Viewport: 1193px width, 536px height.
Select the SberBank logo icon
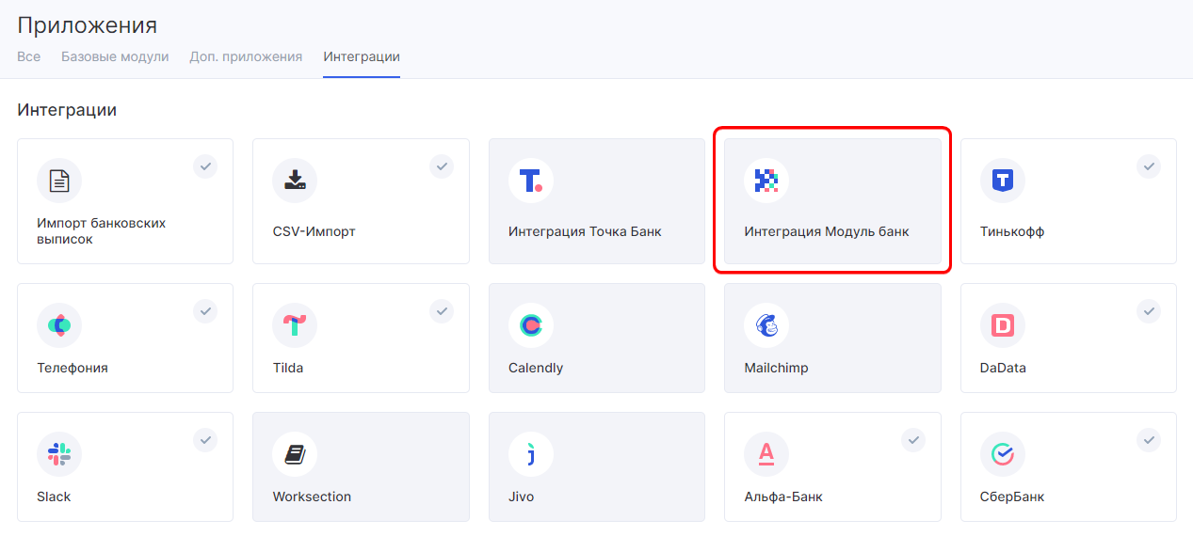point(1003,455)
